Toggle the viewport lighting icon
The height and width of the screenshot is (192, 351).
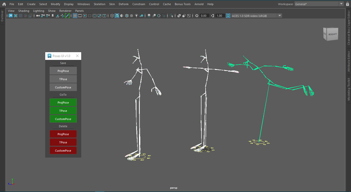click(136, 15)
